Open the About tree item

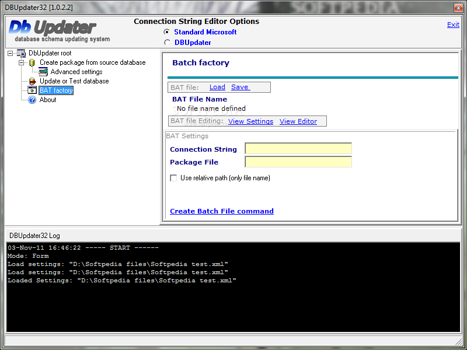pos(48,100)
